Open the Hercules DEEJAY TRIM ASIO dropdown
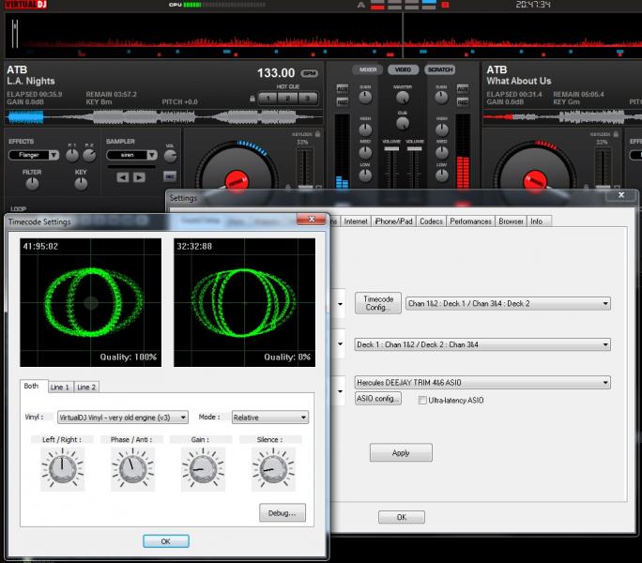The height and width of the screenshot is (563, 642). (482, 383)
